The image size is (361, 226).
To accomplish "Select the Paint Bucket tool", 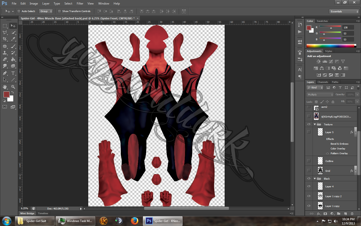I will (x=13, y=59).
